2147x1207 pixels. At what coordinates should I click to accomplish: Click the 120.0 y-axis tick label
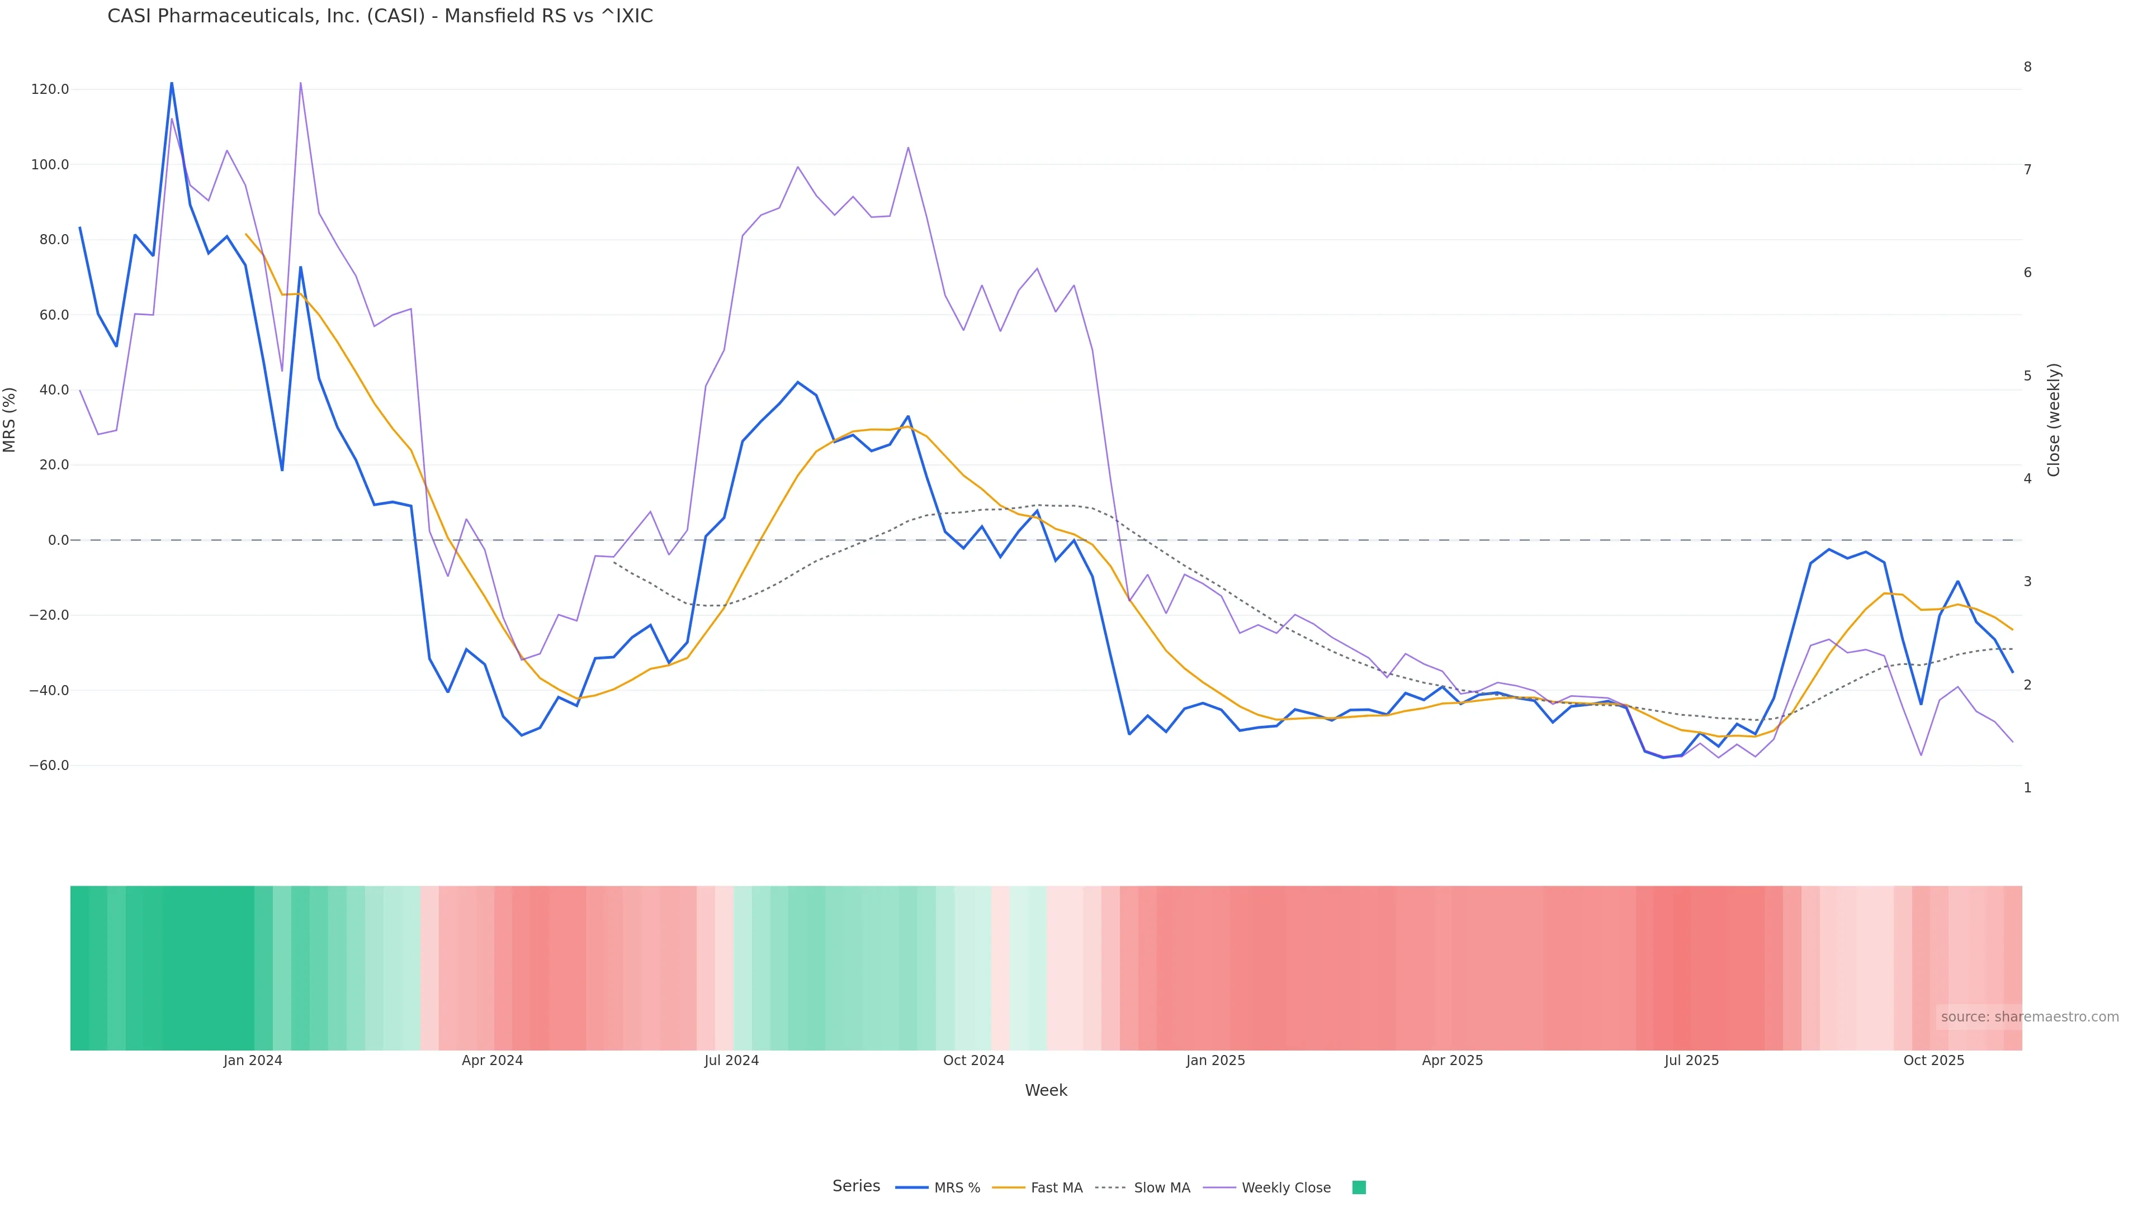(x=50, y=89)
